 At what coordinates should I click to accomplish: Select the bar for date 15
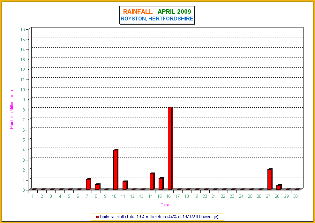pyautogui.click(x=161, y=184)
